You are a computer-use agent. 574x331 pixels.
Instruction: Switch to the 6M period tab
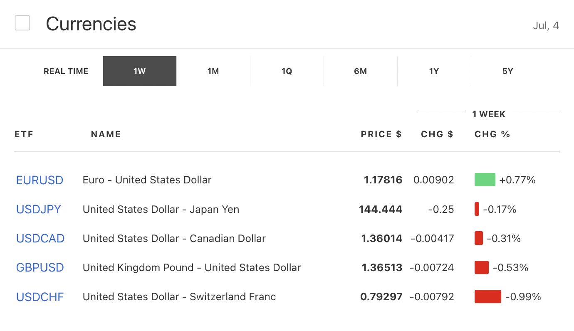(361, 71)
